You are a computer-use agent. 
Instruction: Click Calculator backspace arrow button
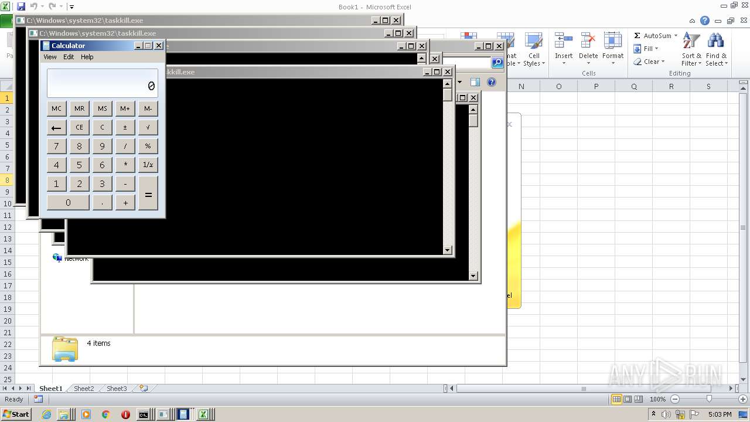click(56, 127)
